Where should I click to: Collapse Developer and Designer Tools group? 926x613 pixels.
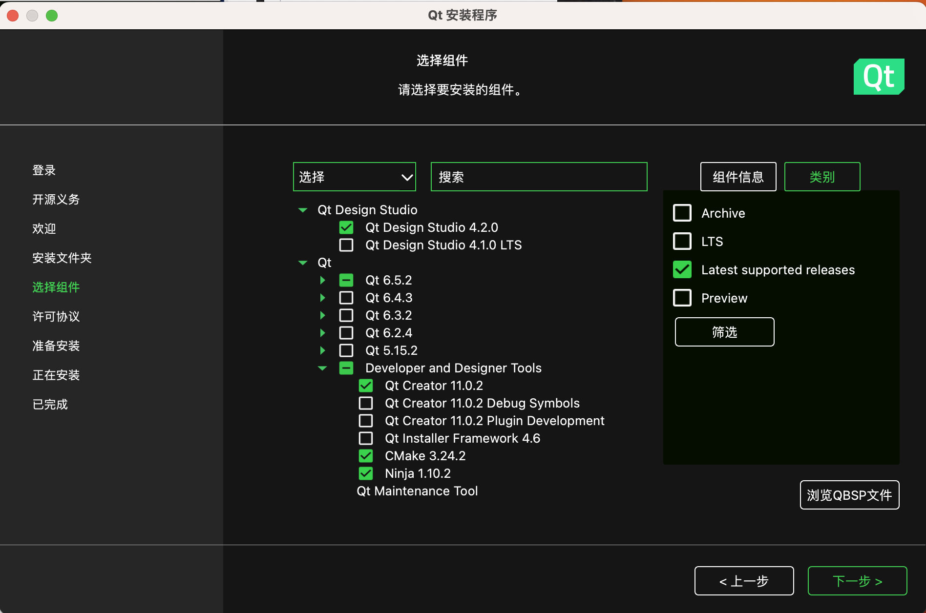(322, 368)
